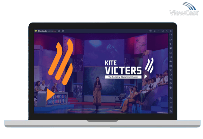Close the BlueStacks window
This screenshot has height=139, width=203.
pos(167,31)
